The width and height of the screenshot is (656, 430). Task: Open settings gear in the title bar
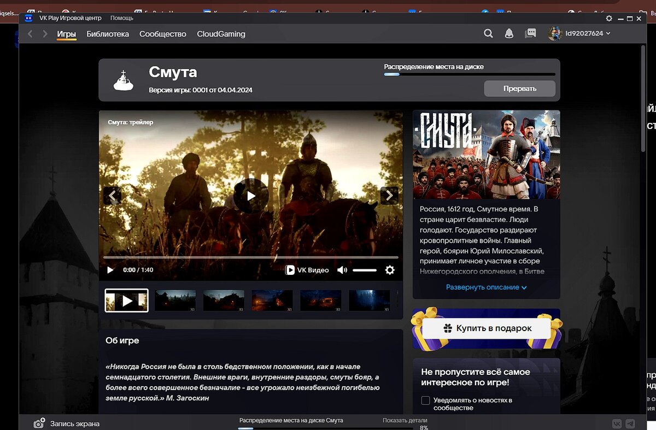609,18
